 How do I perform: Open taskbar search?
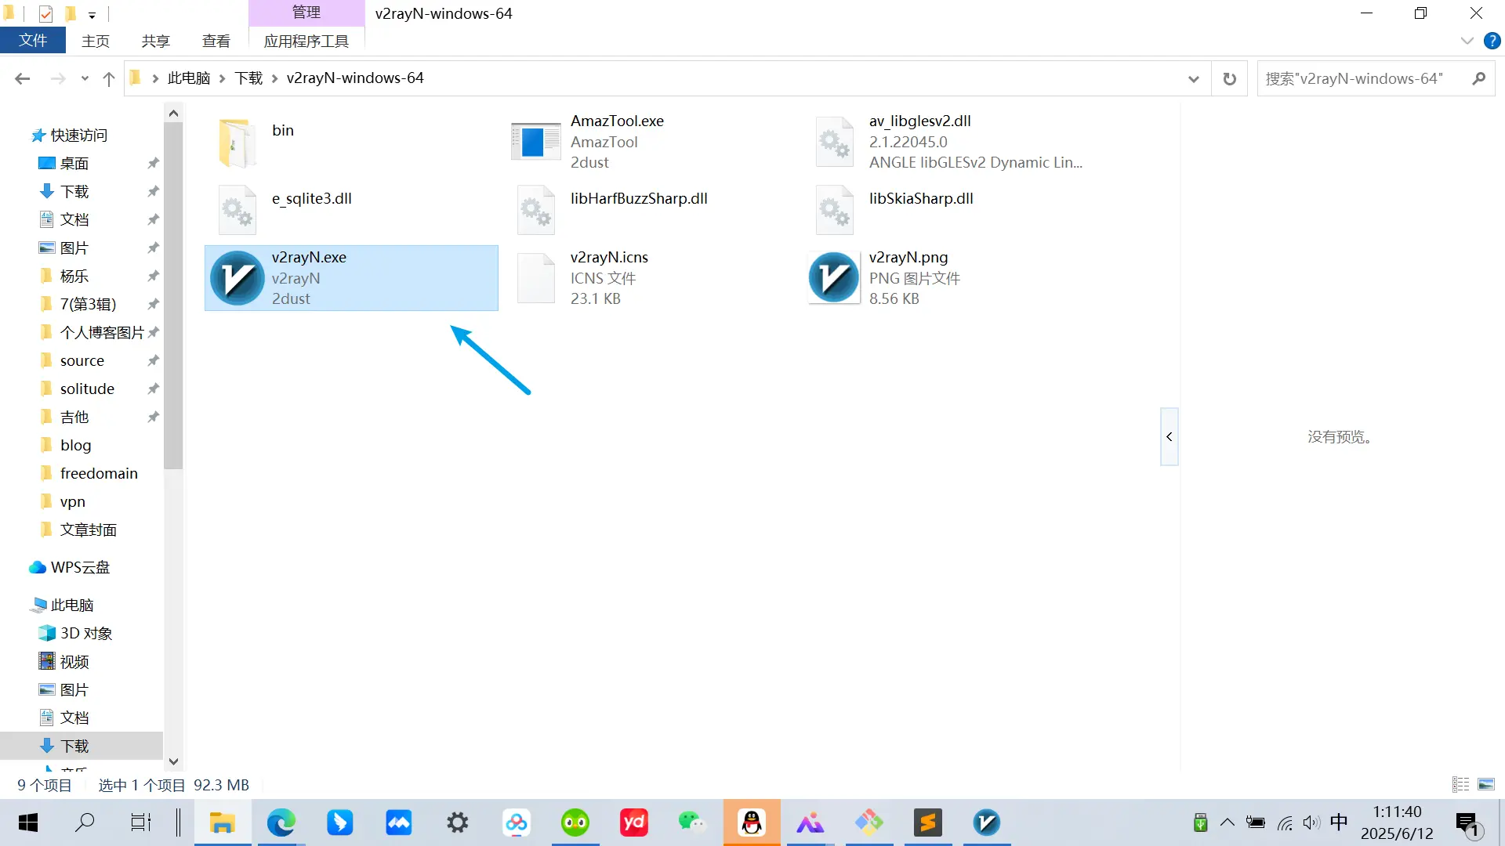point(85,822)
